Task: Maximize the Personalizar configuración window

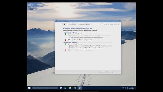Action: click(x=115, y=21)
